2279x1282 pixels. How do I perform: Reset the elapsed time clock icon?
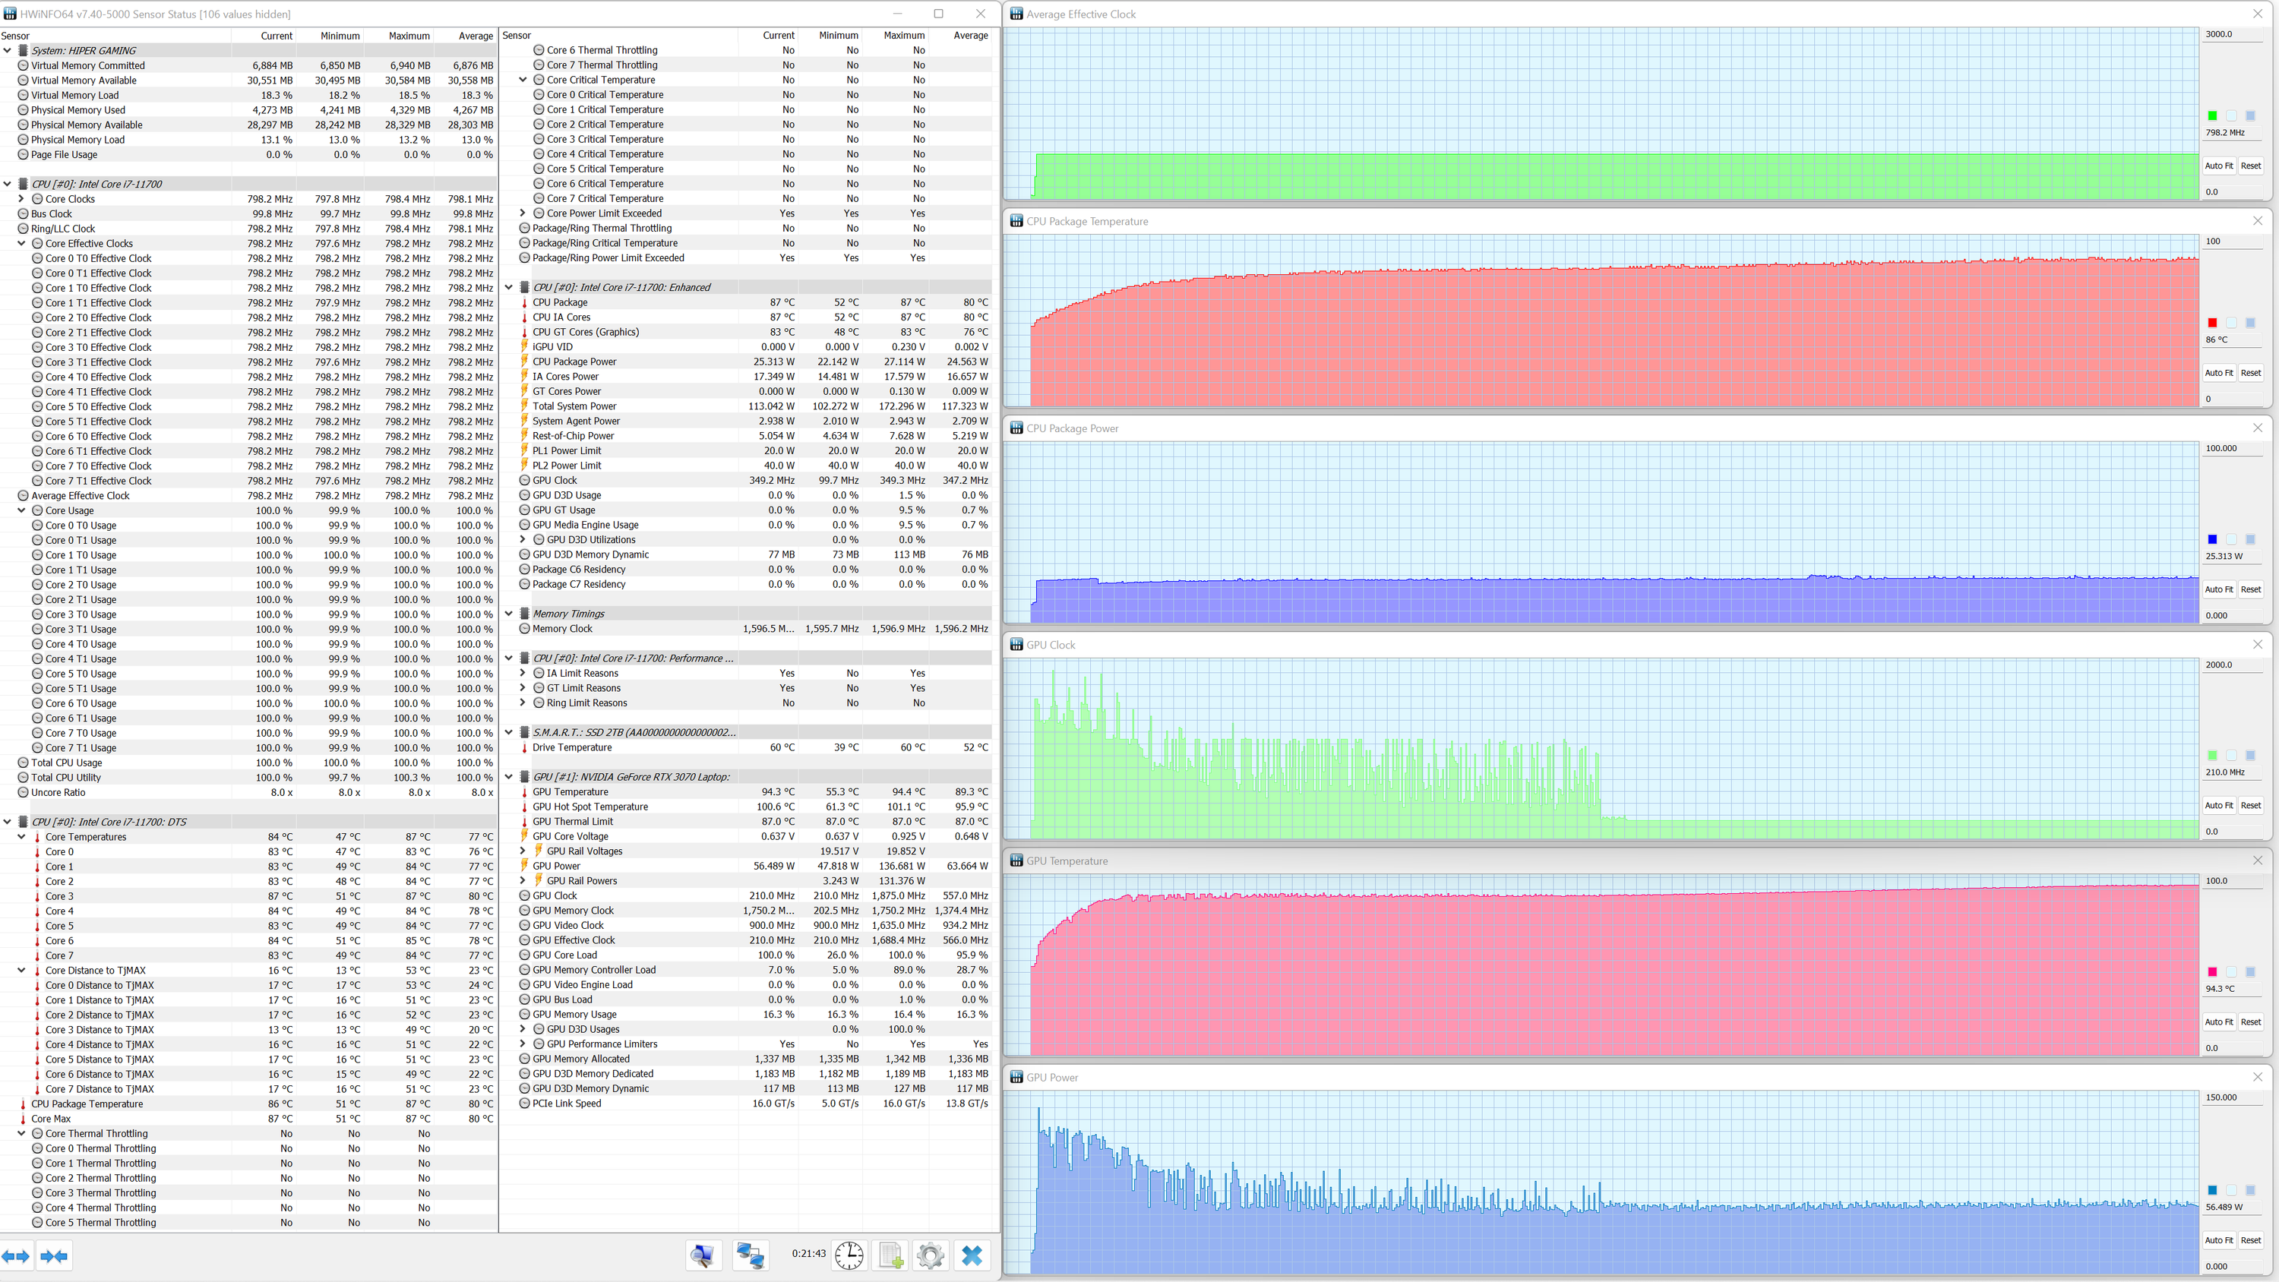pyautogui.click(x=849, y=1255)
